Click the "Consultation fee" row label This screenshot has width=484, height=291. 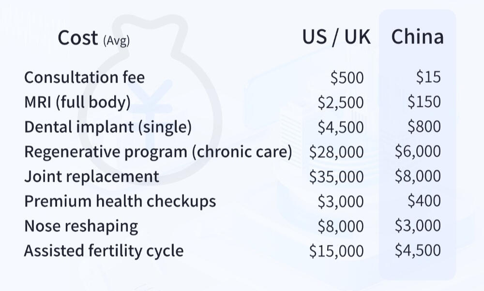(x=84, y=77)
